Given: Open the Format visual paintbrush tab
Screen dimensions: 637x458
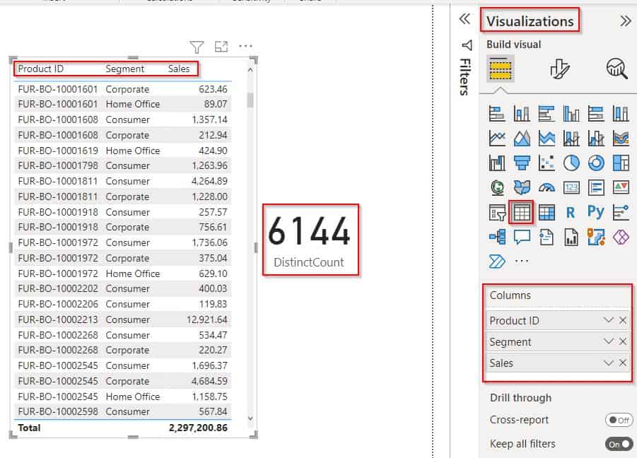Looking at the screenshot, I should [x=559, y=69].
